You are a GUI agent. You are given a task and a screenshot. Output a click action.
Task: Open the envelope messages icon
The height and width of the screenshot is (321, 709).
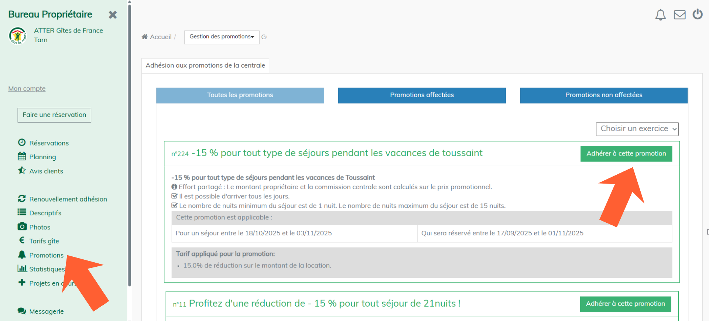(679, 15)
